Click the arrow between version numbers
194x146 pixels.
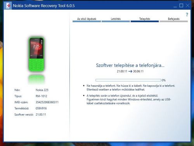tap(130, 71)
